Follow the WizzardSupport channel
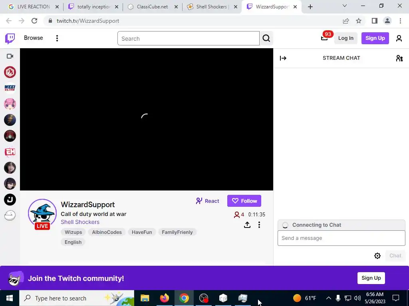Viewport: 409px width, 306px height. pyautogui.click(x=244, y=201)
